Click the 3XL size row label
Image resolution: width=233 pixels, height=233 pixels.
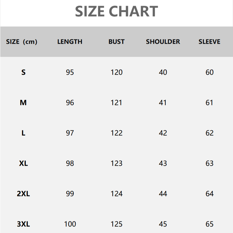click(23, 224)
